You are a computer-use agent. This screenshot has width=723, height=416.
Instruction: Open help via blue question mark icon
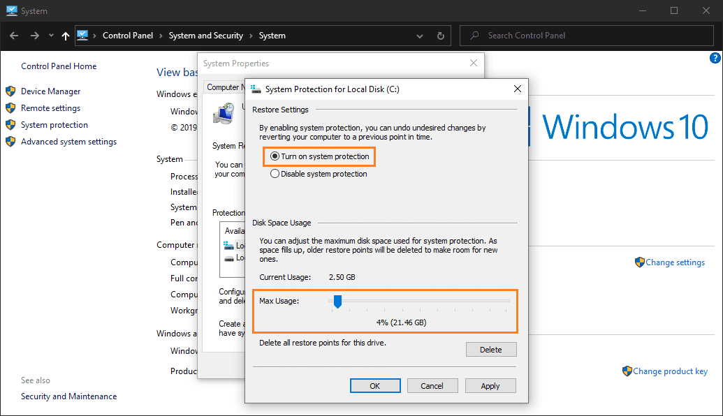coord(715,58)
